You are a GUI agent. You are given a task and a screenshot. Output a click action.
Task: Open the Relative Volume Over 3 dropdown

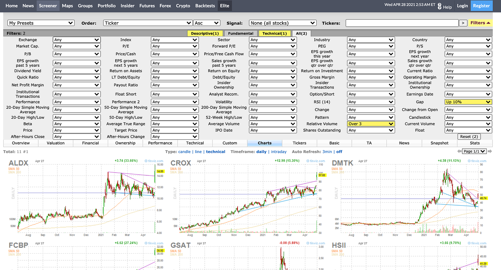tap(371, 123)
